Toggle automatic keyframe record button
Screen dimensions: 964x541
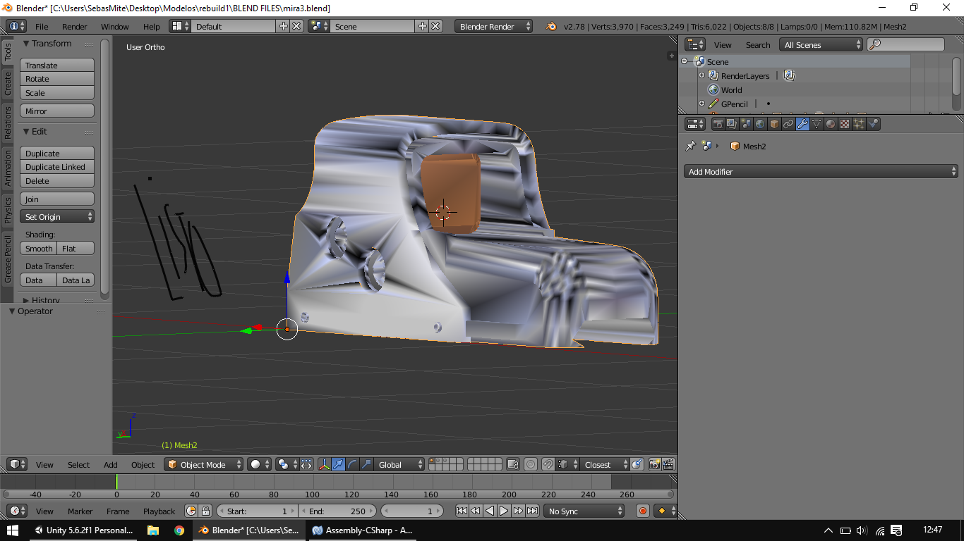(x=642, y=511)
